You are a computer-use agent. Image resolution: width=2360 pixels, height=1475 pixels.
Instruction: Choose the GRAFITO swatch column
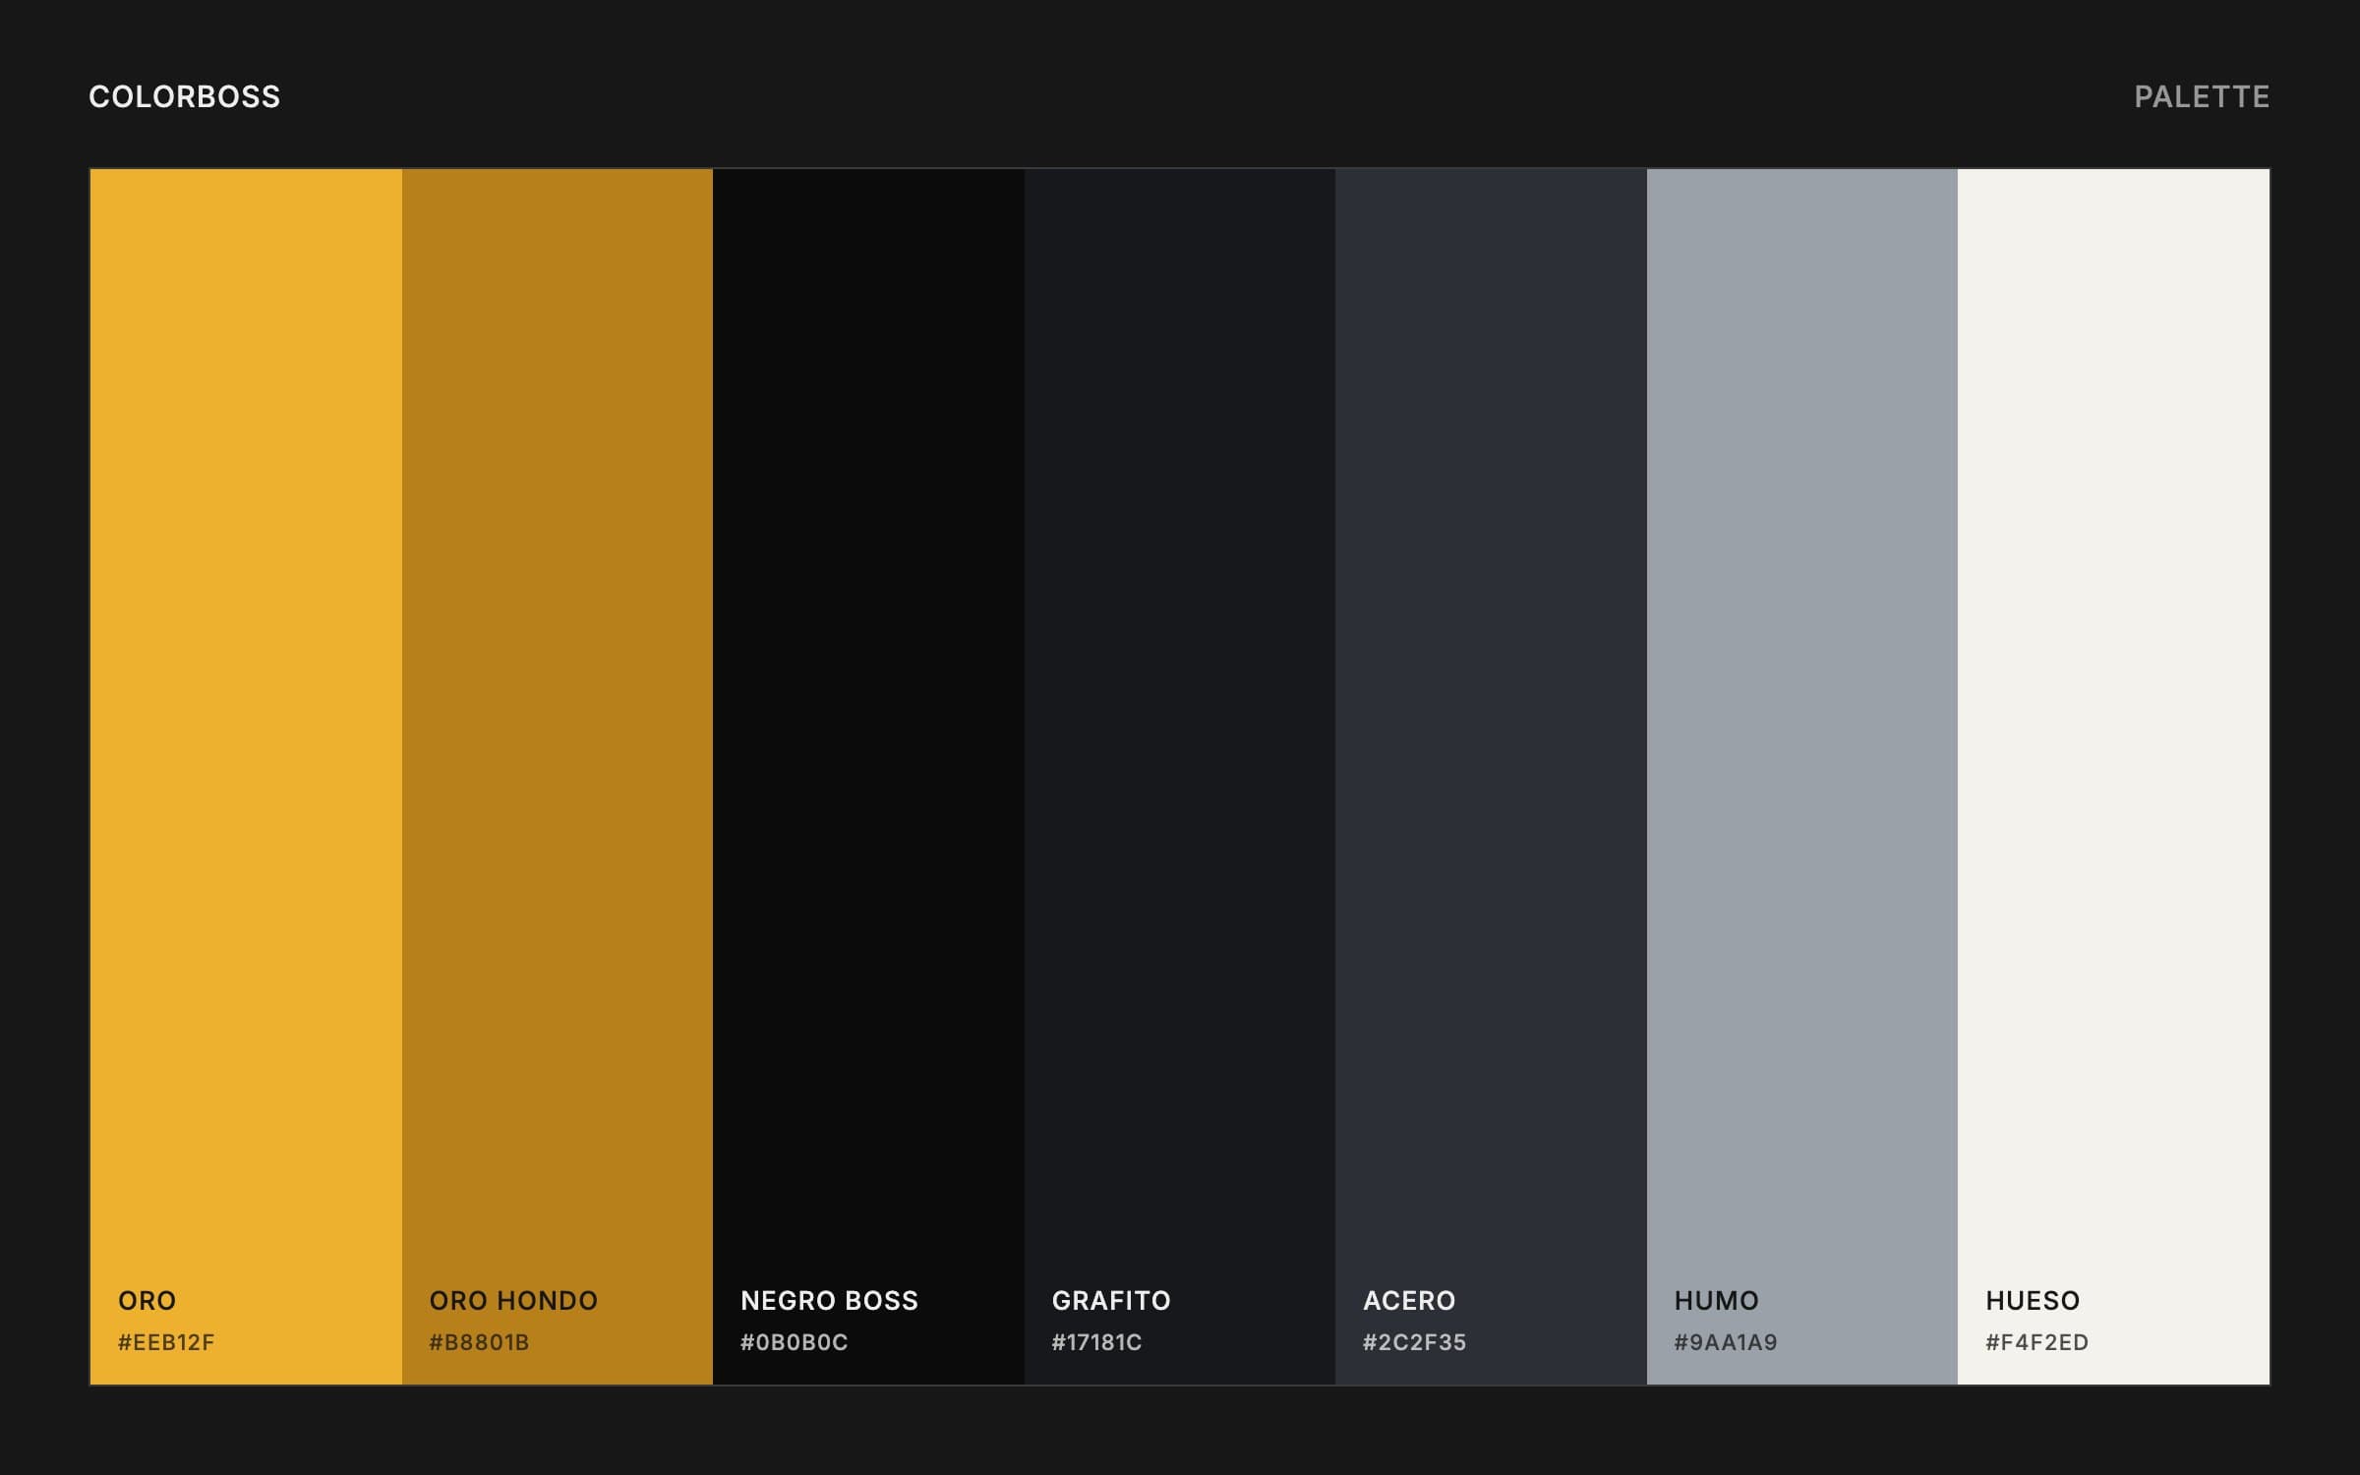point(1180,777)
